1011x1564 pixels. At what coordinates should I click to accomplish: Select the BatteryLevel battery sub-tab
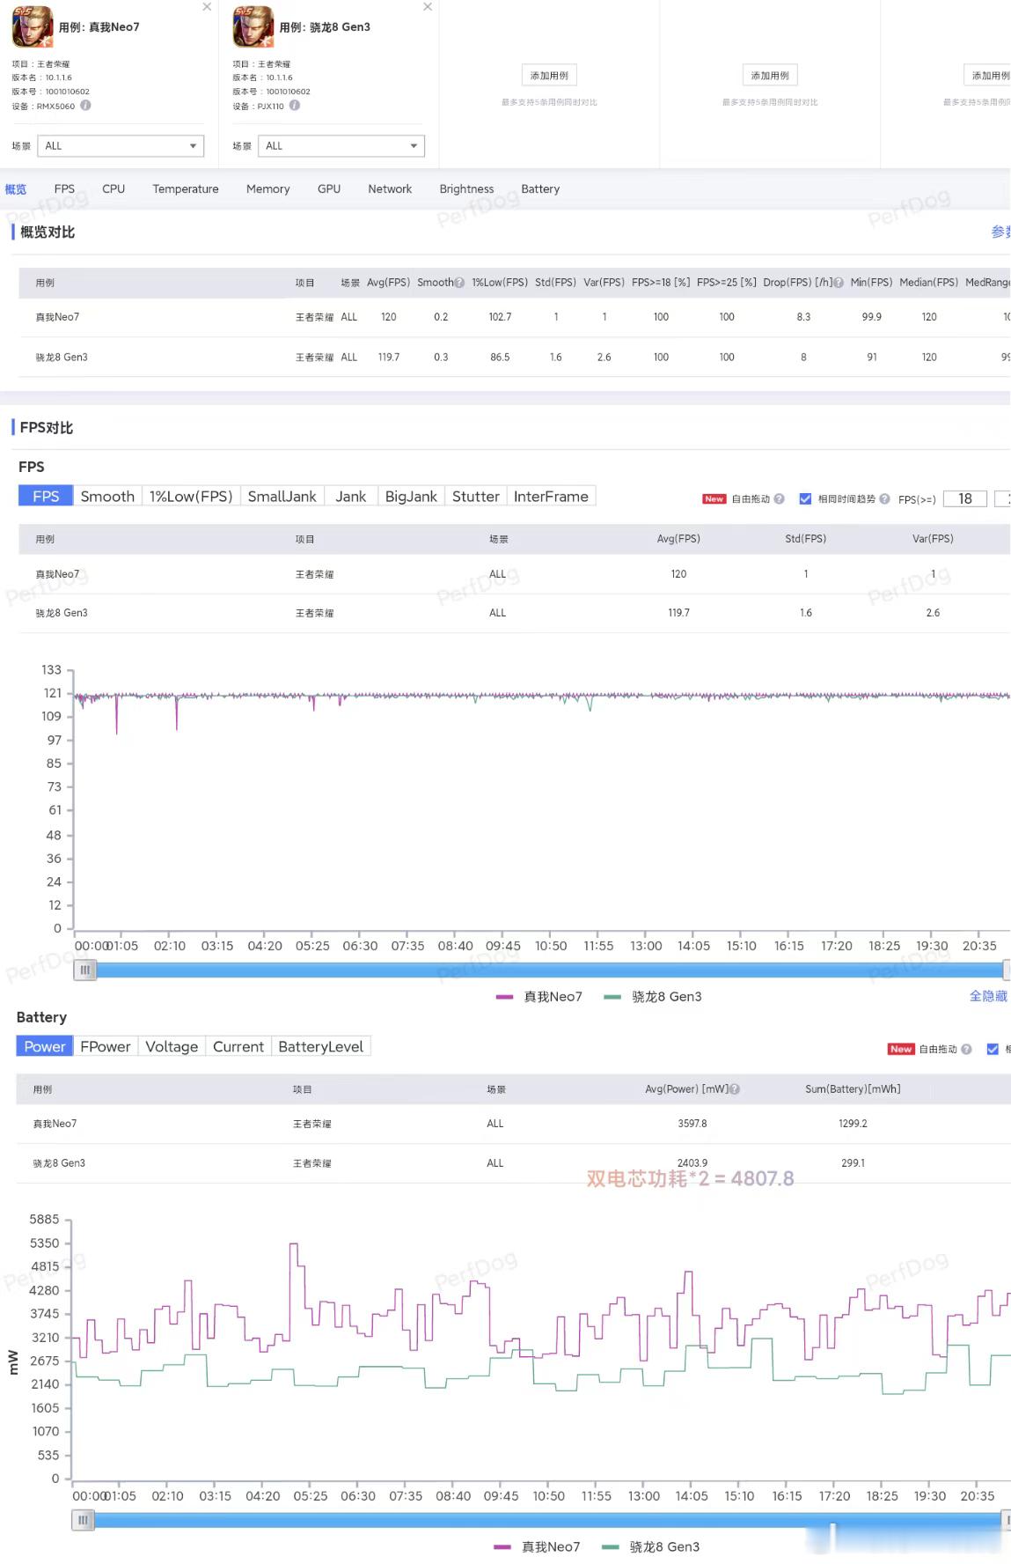click(x=320, y=1047)
